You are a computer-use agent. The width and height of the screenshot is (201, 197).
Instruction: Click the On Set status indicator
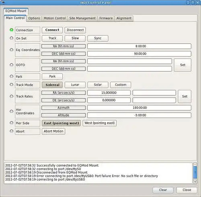12,38
